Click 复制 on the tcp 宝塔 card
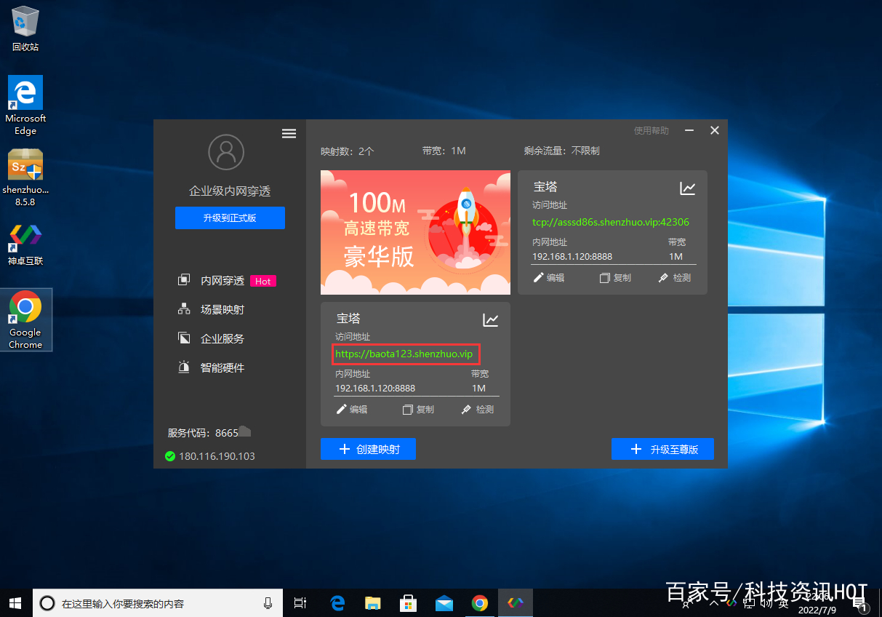This screenshot has width=882, height=617. [615, 278]
